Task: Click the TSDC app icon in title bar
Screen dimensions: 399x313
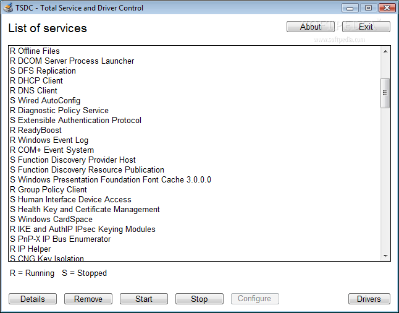Action: pos(8,7)
